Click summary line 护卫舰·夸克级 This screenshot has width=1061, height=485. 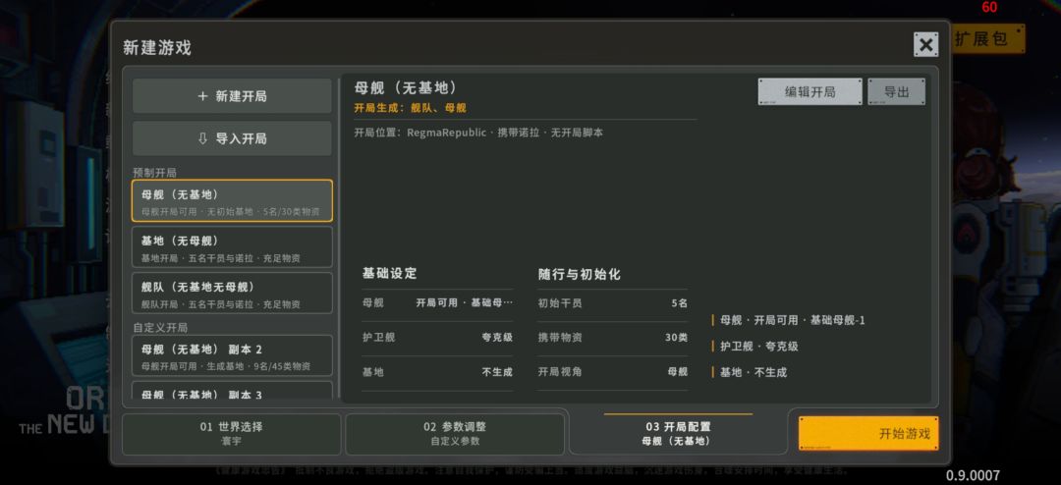coord(755,347)
